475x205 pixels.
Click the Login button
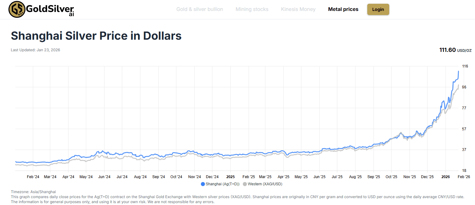point(378,9)
